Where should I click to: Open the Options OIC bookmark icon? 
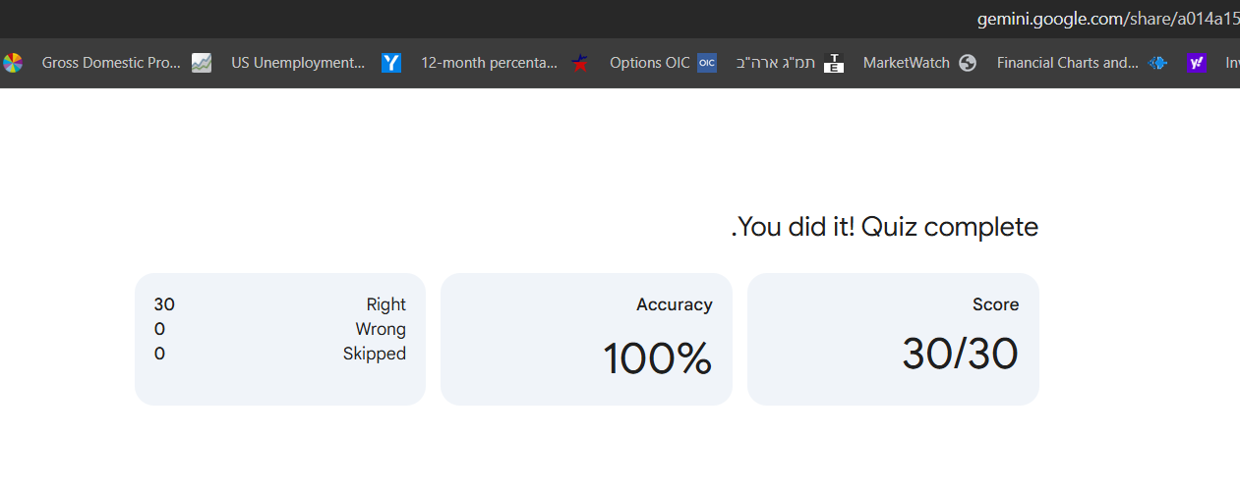click(x=707, y=63)
